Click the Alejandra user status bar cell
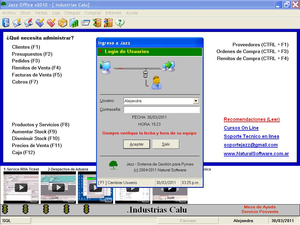The image size is (300, 225). pos(243,221)
